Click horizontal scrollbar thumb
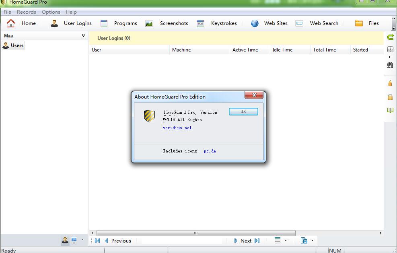This screenshot has height=253, width=397. click(x=196, y=233)
